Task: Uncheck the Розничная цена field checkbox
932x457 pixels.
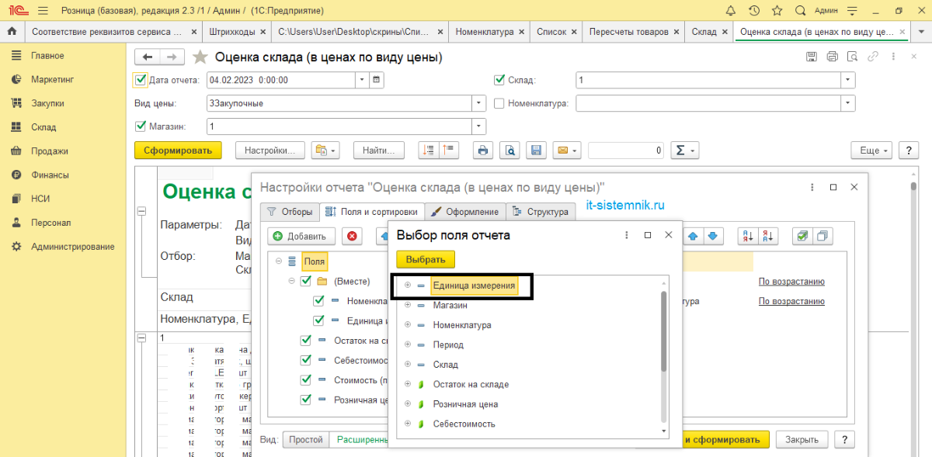Action: click(x=306, y=400)
